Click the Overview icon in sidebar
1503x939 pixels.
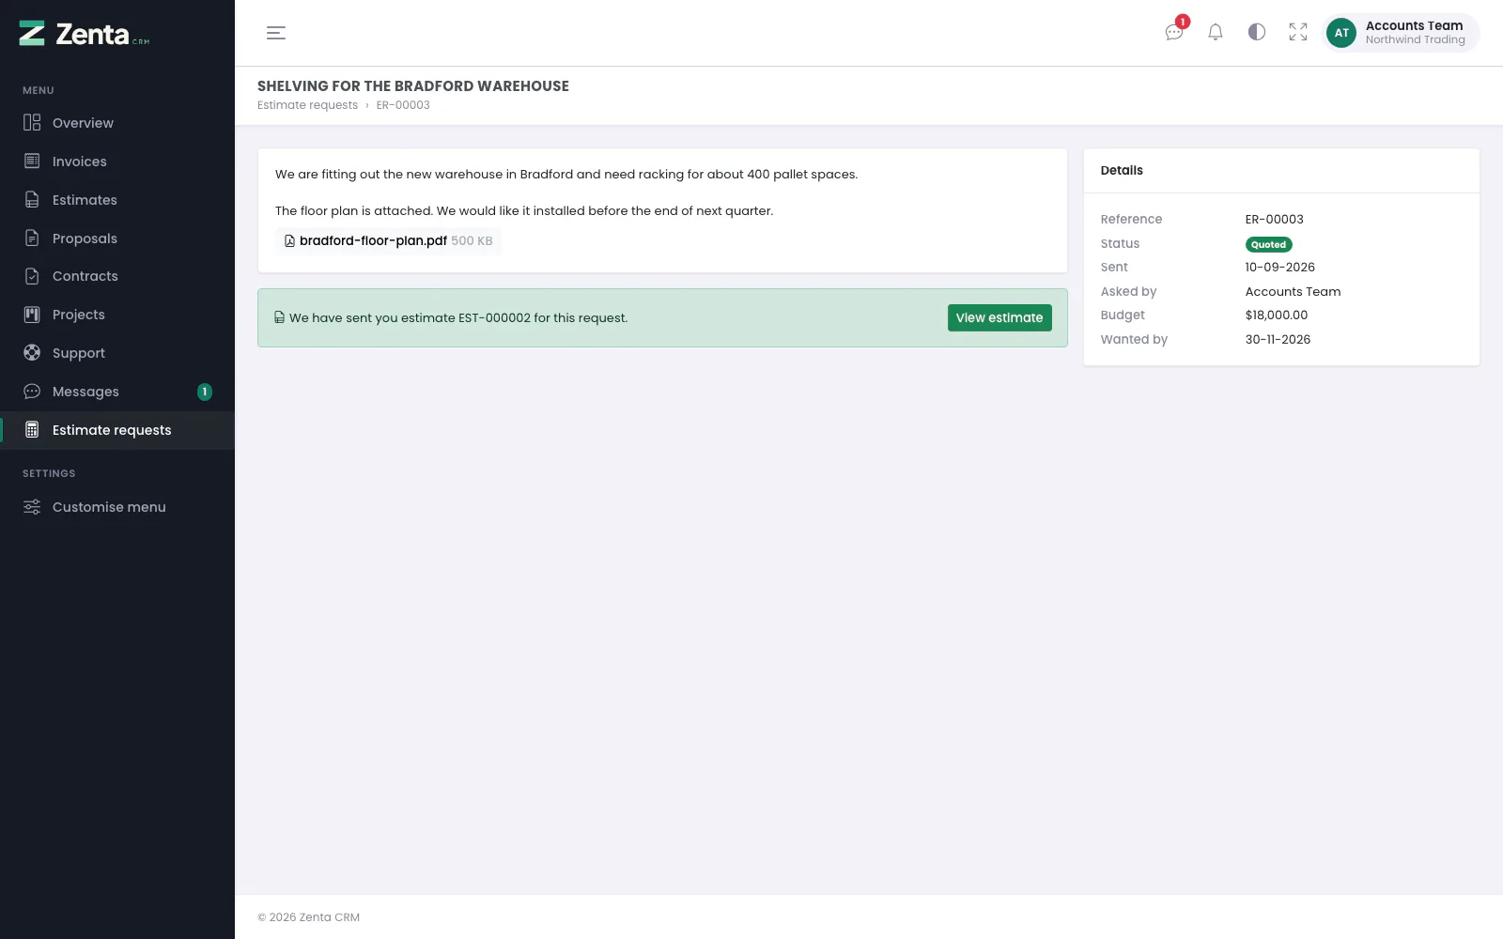click(x=32, y=123)
